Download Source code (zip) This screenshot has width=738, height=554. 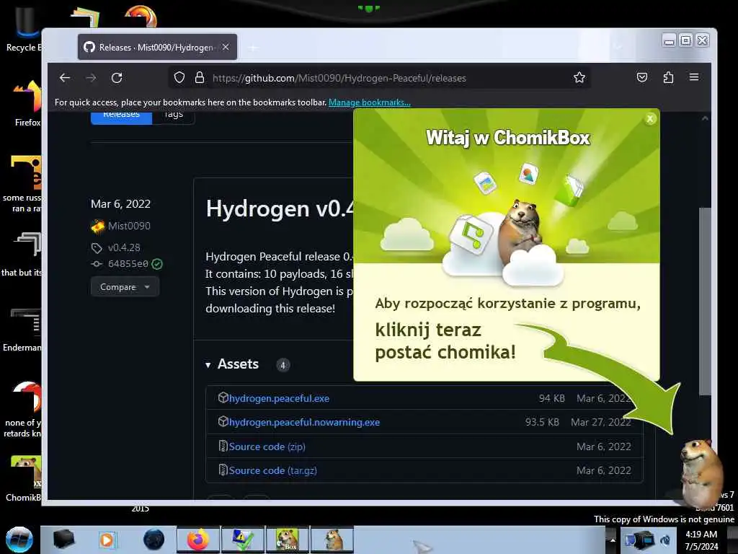[x=267, y=447]
